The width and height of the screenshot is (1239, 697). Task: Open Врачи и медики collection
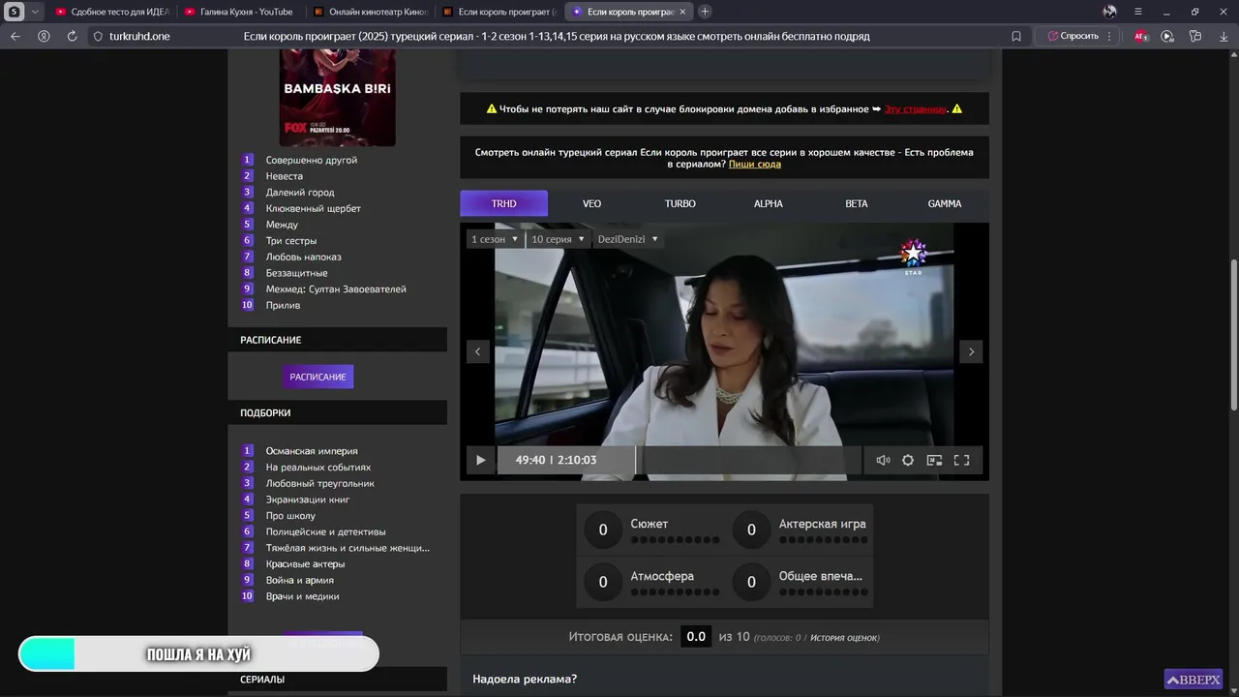tap(303, 596)
